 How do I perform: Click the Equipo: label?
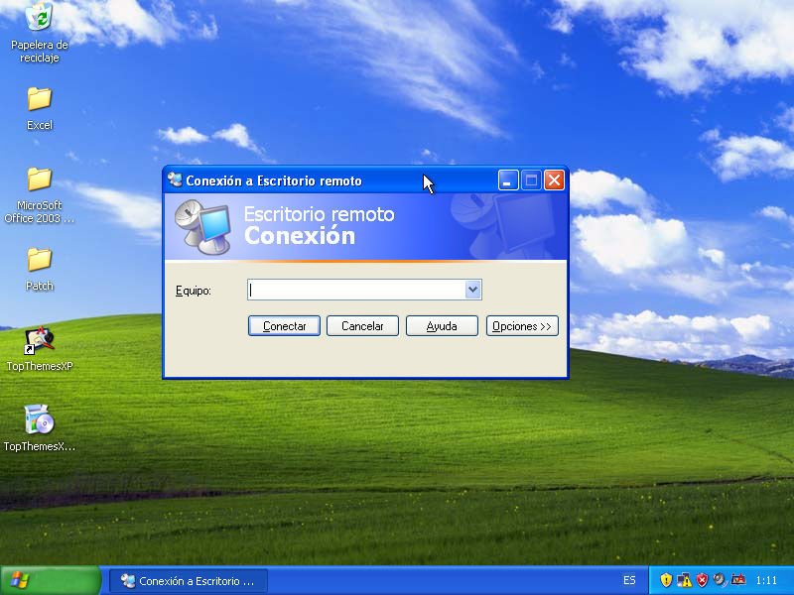pyautogui.click(x=193, y=291)
